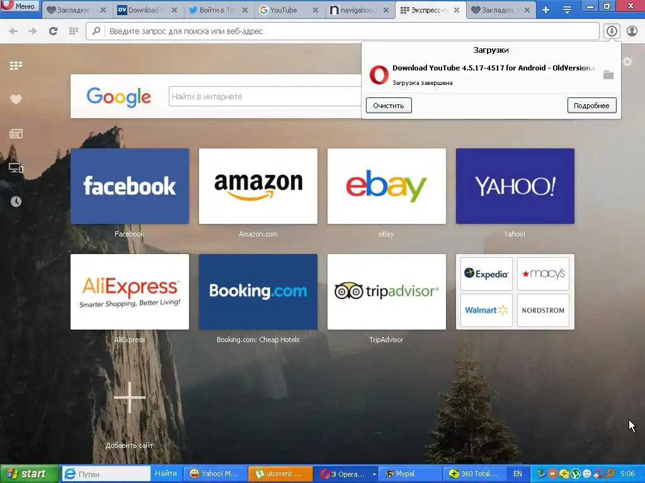
Task: Open the eBay speed dial tile
Action: coord(386,186)
